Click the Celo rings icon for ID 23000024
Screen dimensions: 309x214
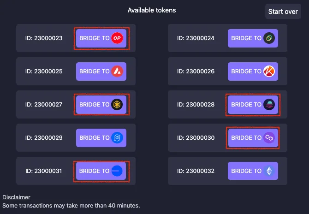269,38
